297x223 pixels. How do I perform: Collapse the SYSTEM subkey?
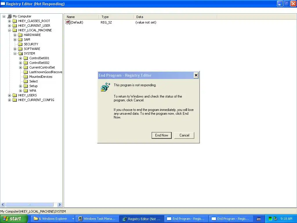15,53
